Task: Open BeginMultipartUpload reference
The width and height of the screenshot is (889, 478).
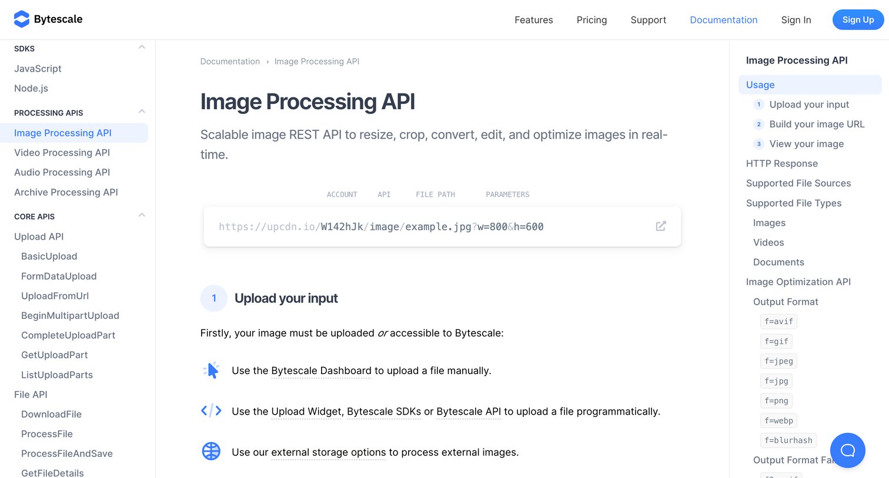Action: click(70, 315)
